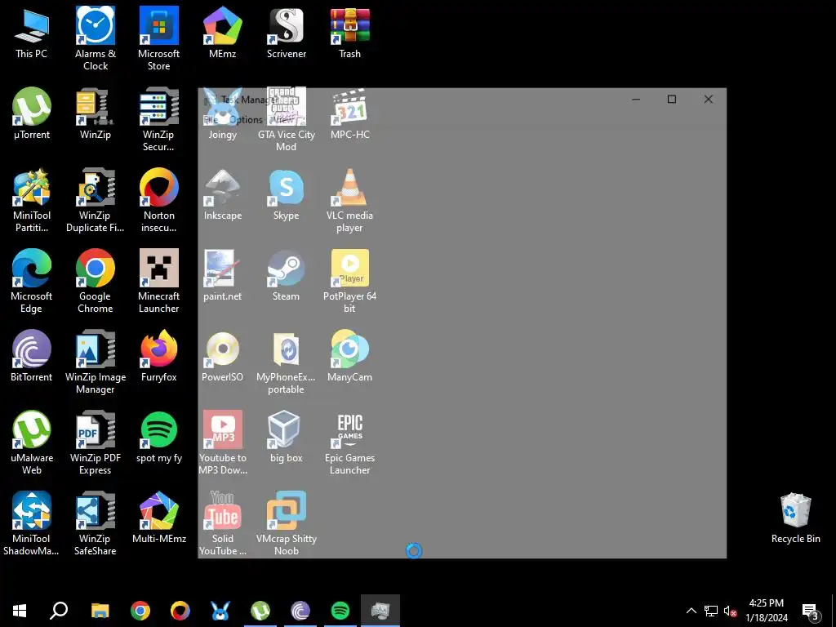836x627 pixels.
Task: Select the MEmz desktop icon
Action: click(x=222, y=33)
